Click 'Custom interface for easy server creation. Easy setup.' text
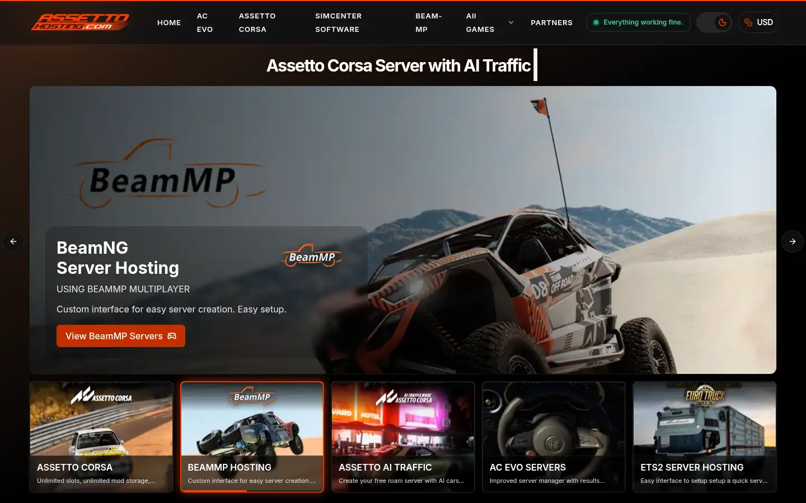Screen dimensions: 806x503 point(171,309)
